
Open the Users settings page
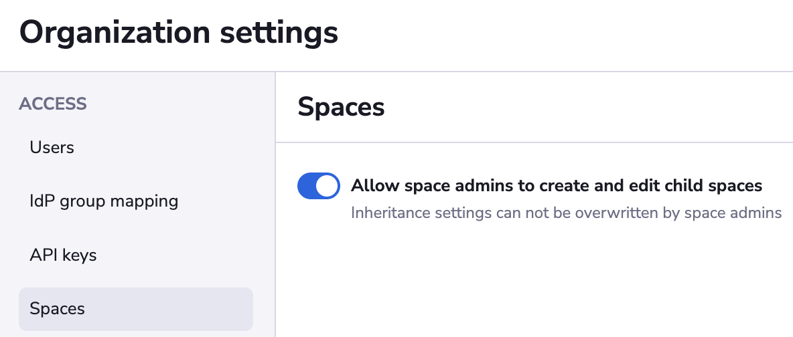click(x=52, y=147)
